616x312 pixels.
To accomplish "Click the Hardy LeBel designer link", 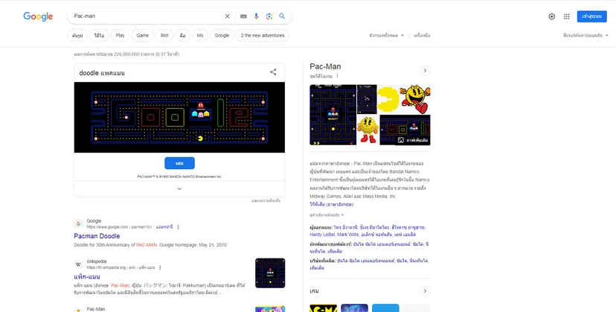I will tap(322, 235).
